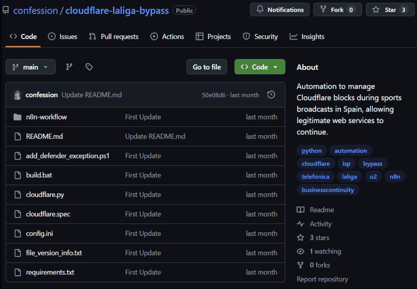Open the confession owner profile link
Screen dimensions: 417x289
pos(35,11)
